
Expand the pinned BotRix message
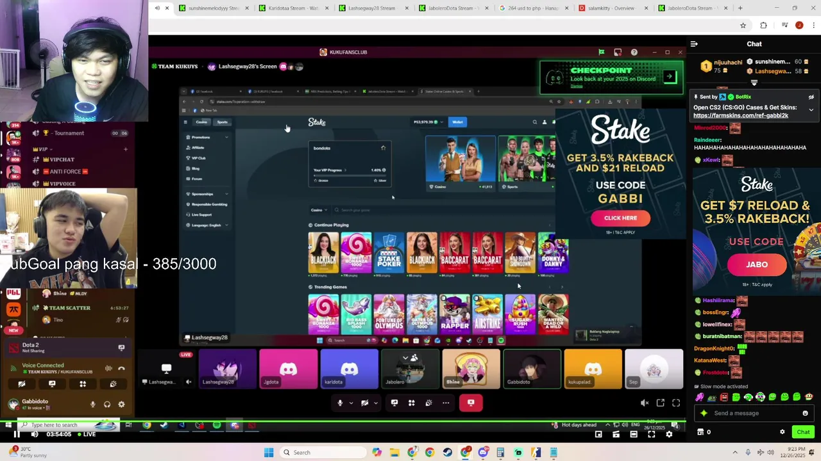tap(811, 110)
